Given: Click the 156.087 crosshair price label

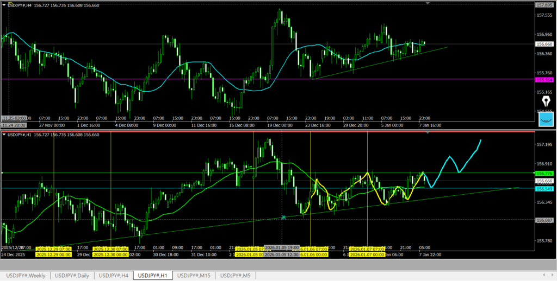Looking at the screenshot, I should [544, 220].
